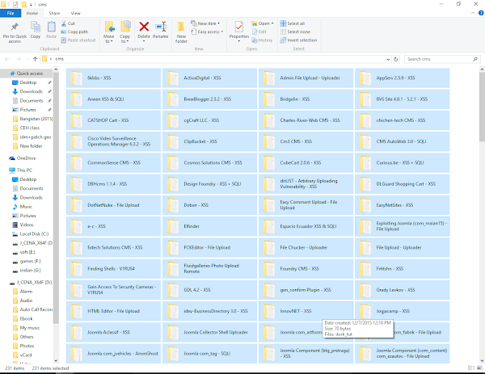Click Select all
Image resolution: width=485 pixels, height=374 pixels.
(293, 23)
